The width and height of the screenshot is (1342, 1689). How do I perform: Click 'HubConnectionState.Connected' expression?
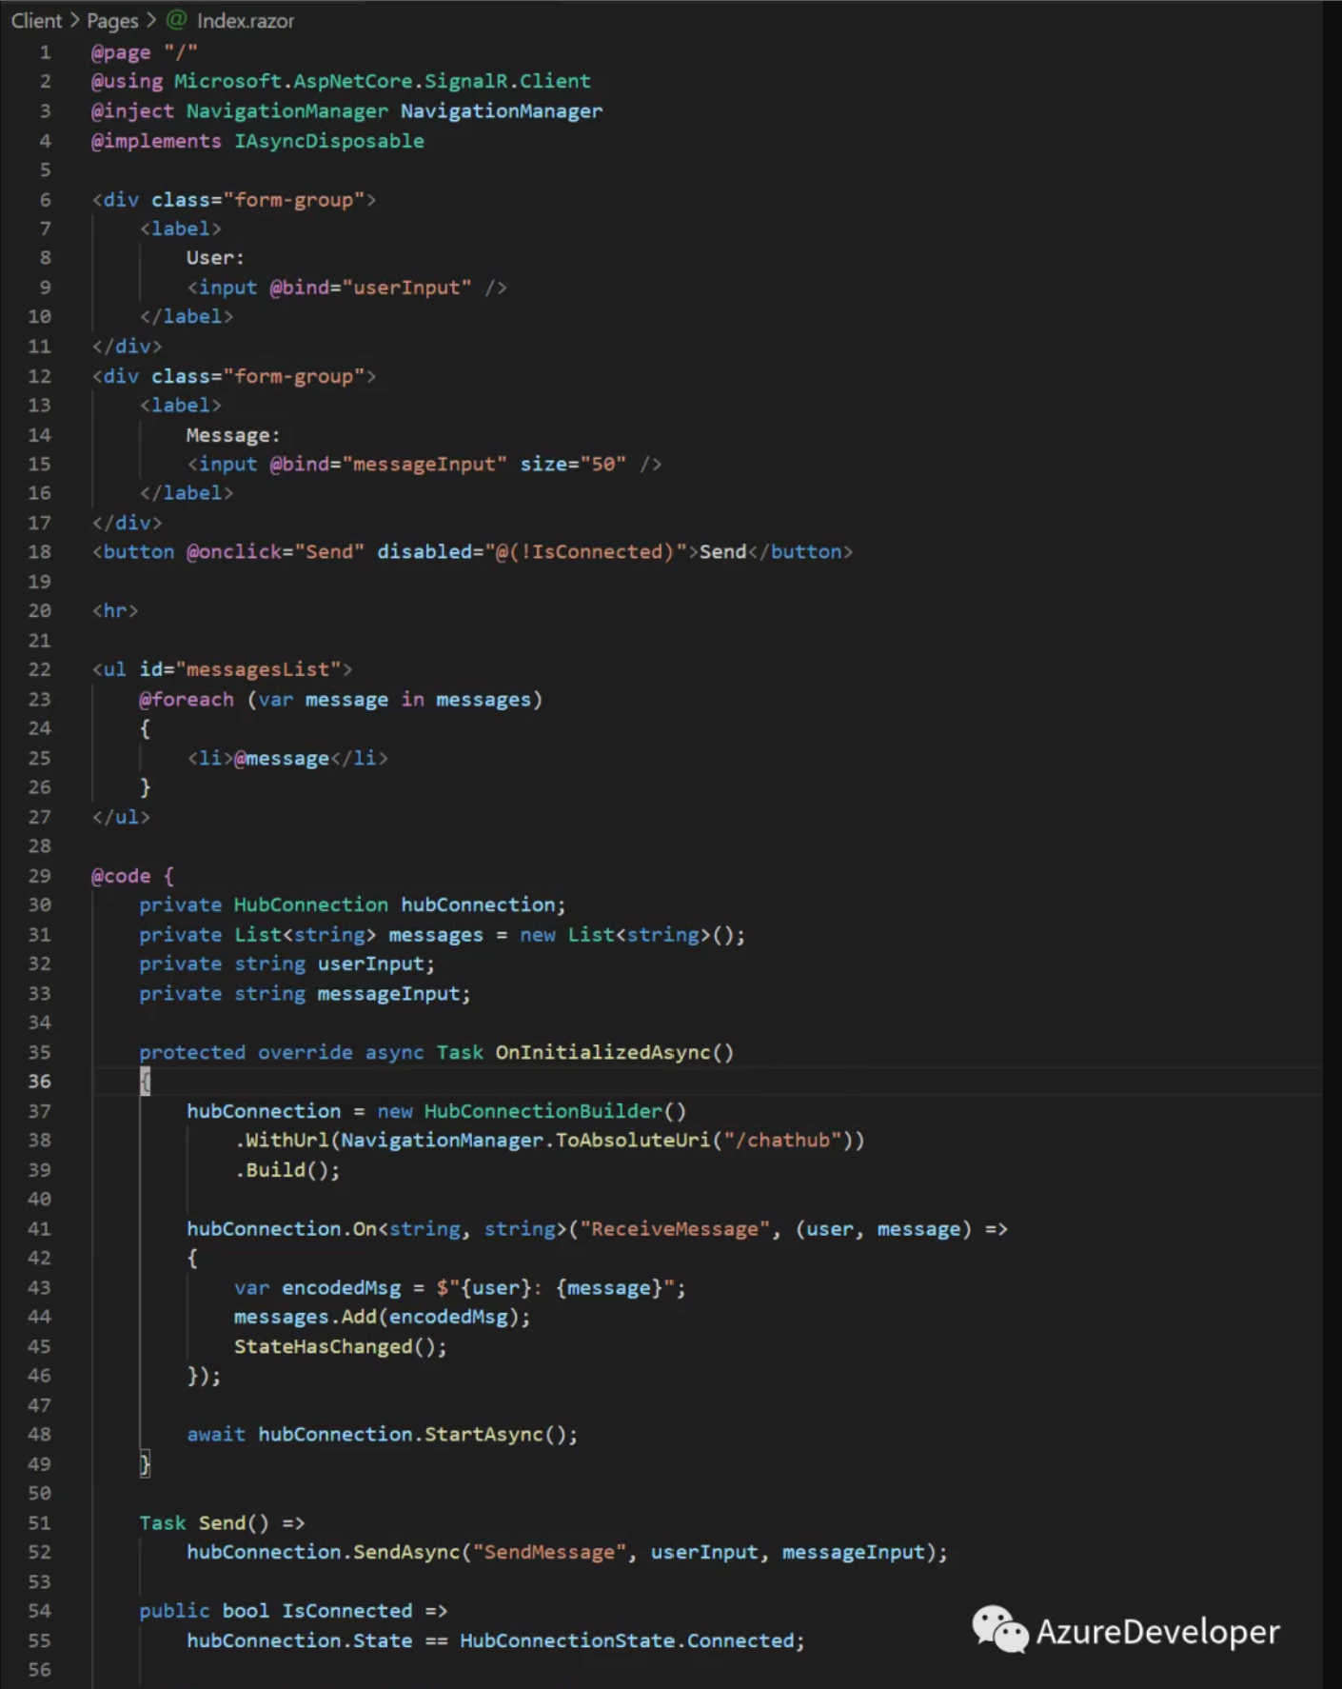pyautogui.click(x=626, y=1641)
